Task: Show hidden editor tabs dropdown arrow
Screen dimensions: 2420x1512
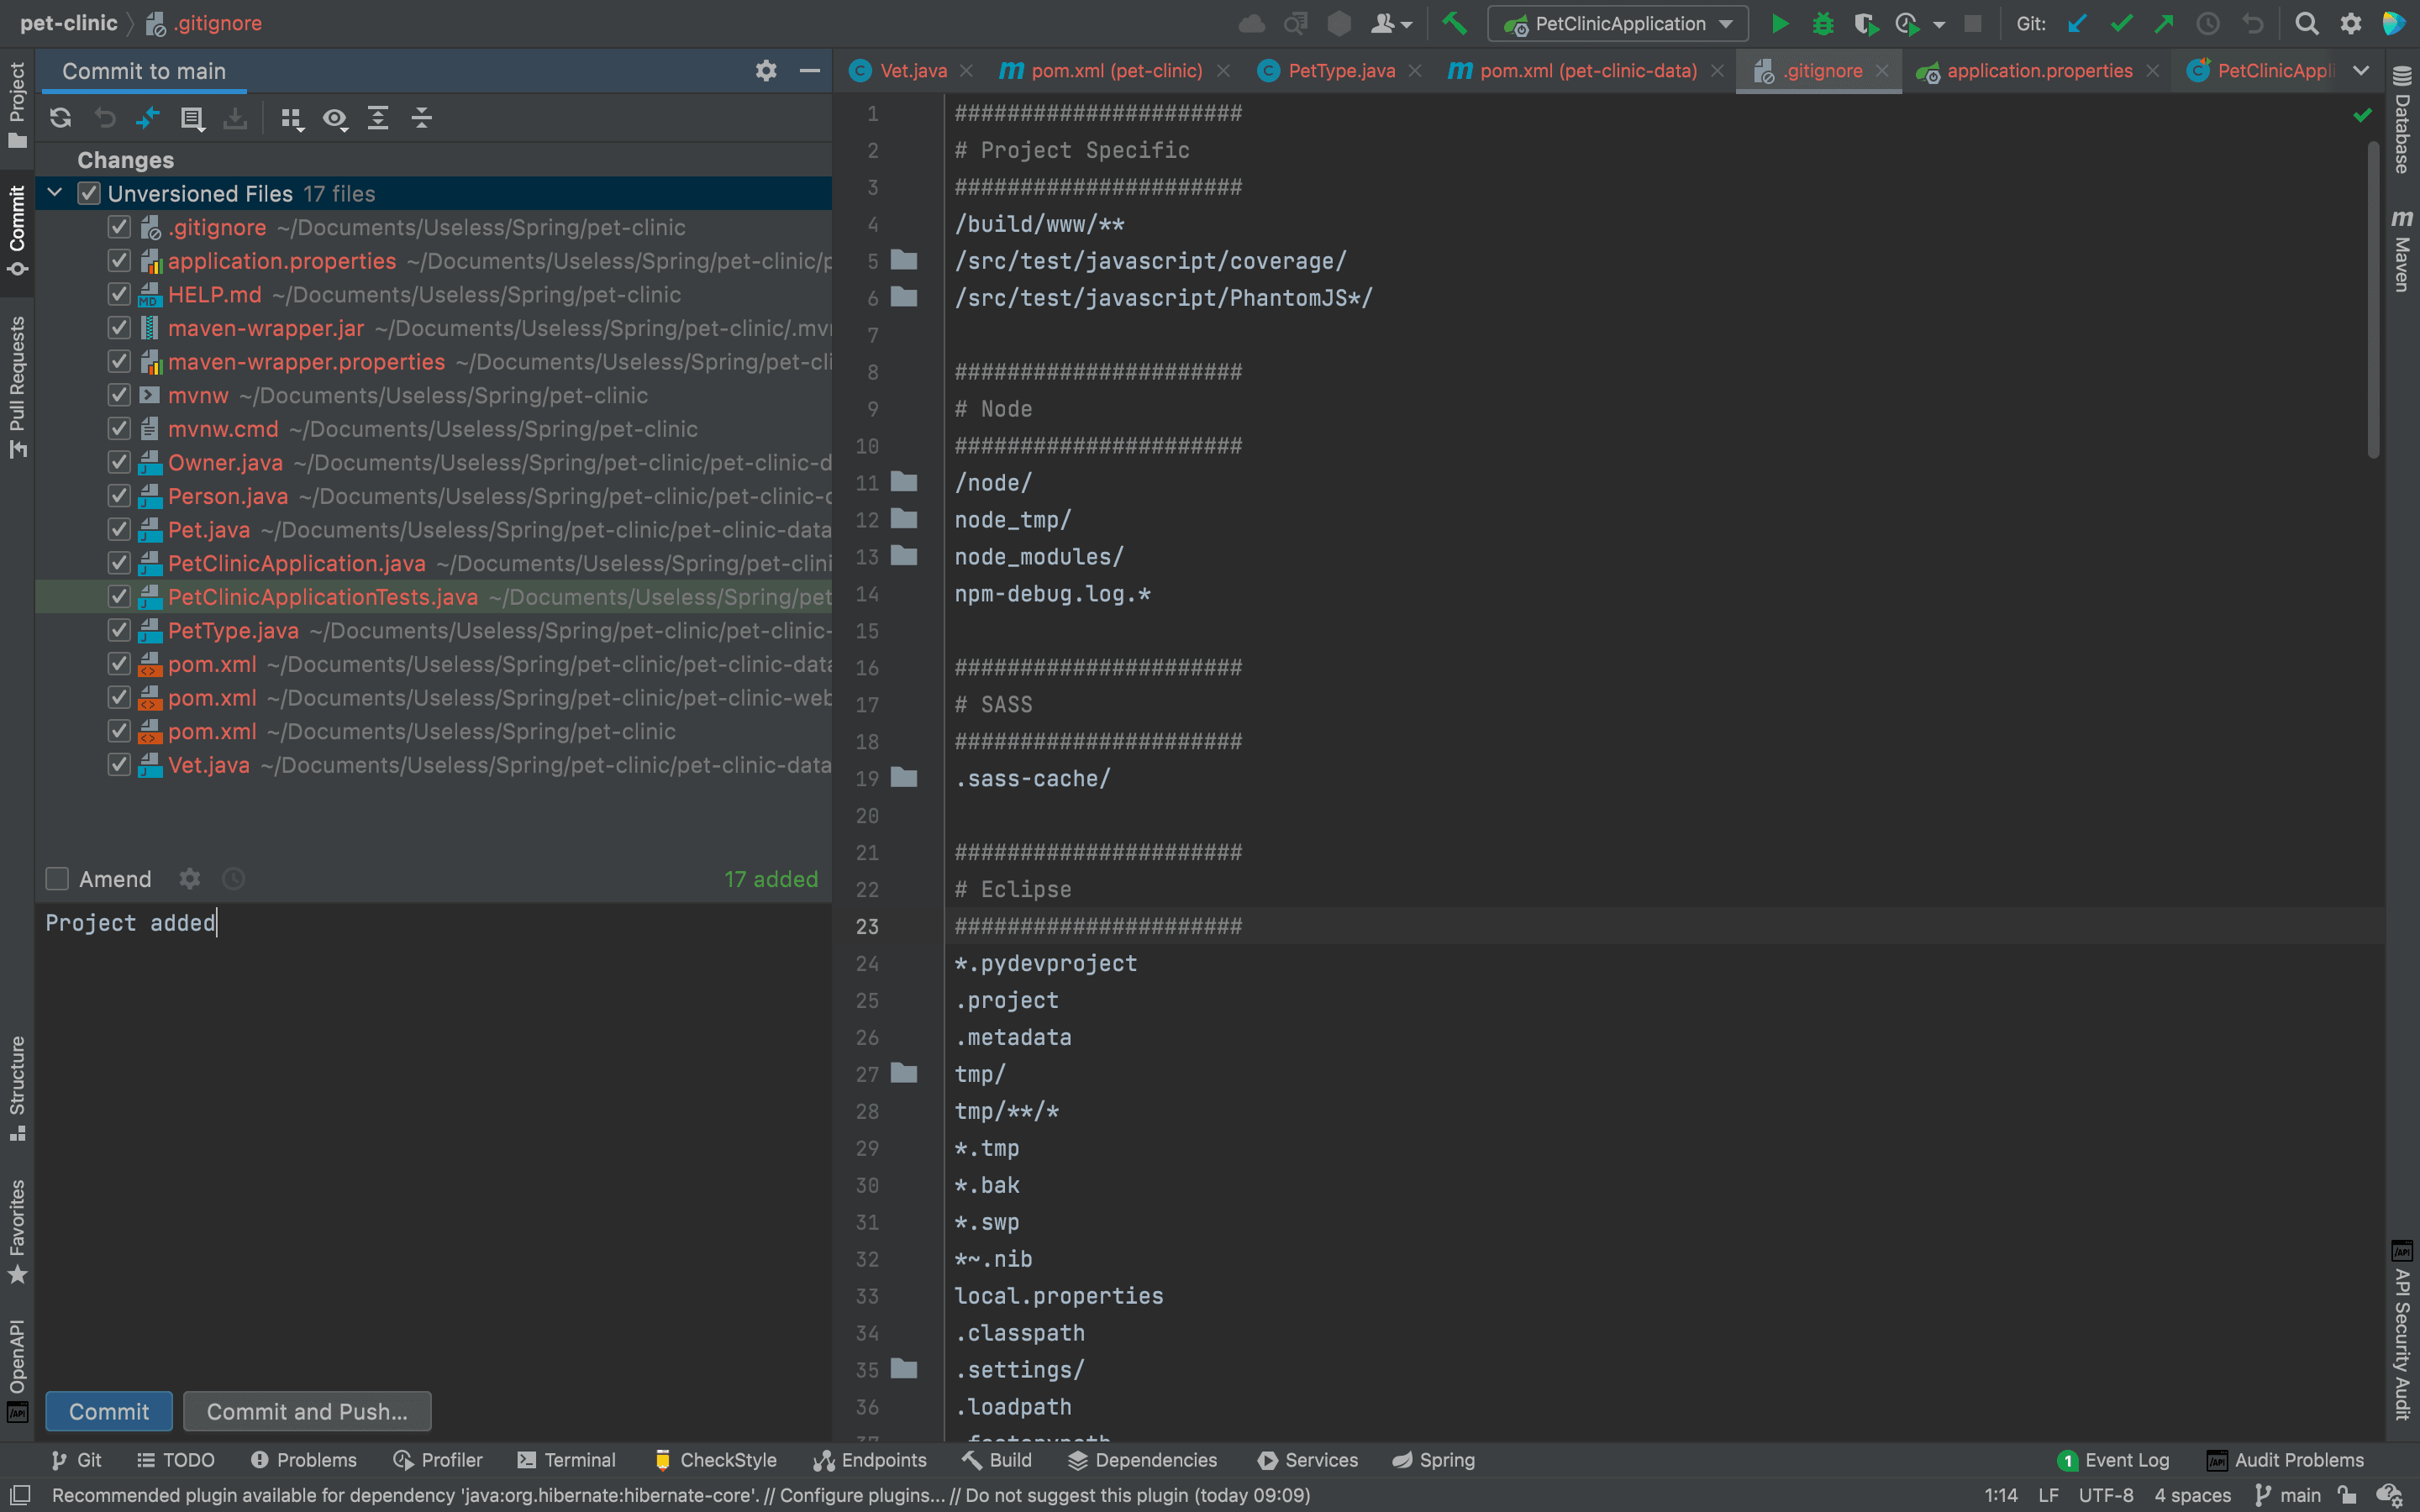Action: [x=2361, y=70]
